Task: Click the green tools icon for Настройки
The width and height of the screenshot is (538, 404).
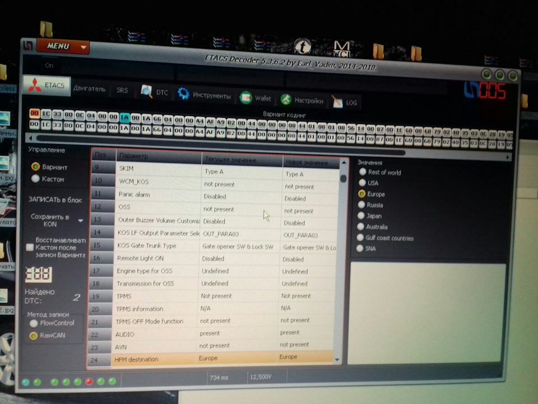Action: pyautogui.click(x=286, y=100)
